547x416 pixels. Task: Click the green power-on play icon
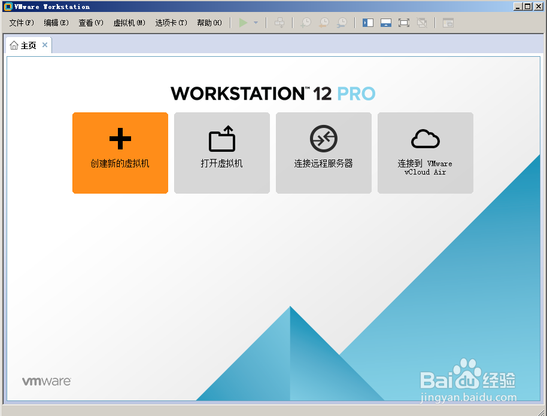(x=243, y=23)
